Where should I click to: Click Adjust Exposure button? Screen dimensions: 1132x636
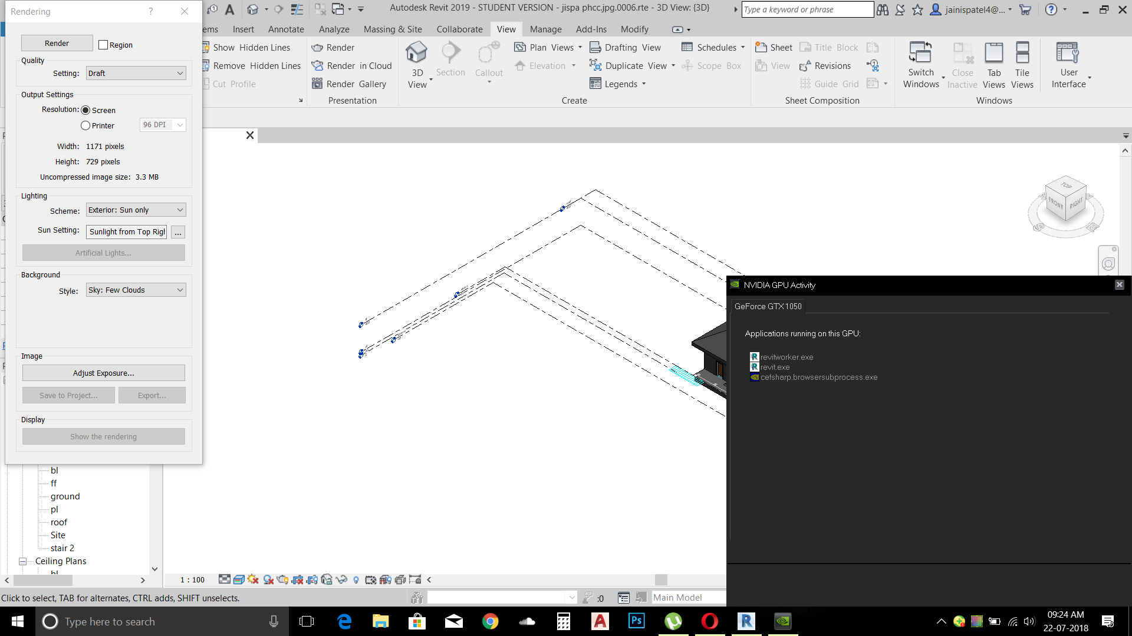point(103,373)
